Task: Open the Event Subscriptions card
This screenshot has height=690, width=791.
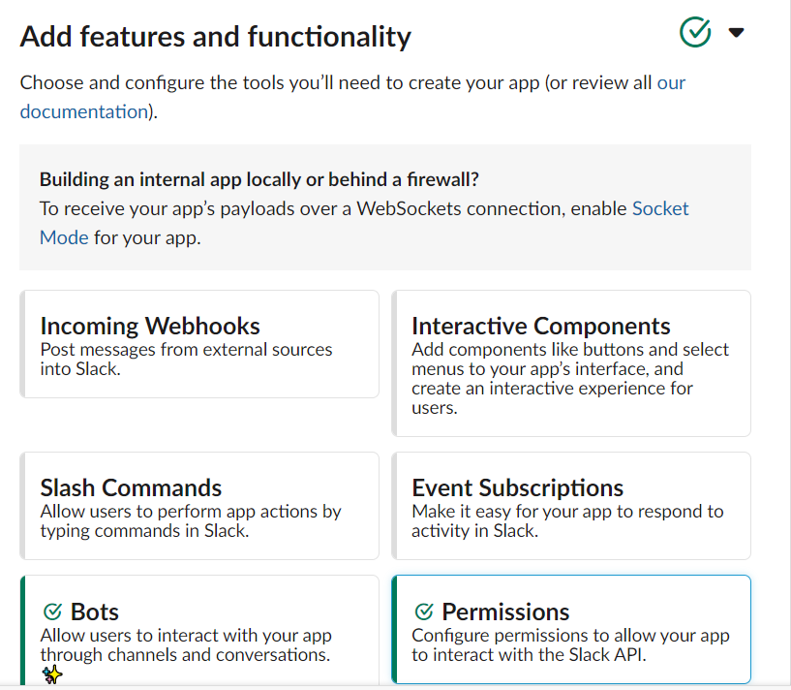Action: click(570, 505)
